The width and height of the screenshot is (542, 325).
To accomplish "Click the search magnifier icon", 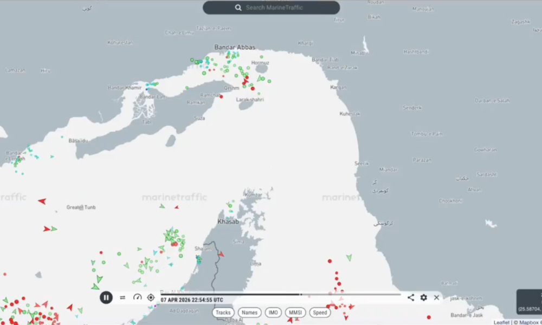I will point(238,8).
